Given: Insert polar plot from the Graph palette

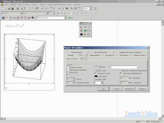Looking at the screenshot, I should point(81,30).
